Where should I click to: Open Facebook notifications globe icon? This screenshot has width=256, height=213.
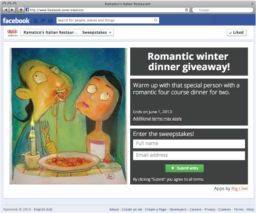[x=51, y=21]
